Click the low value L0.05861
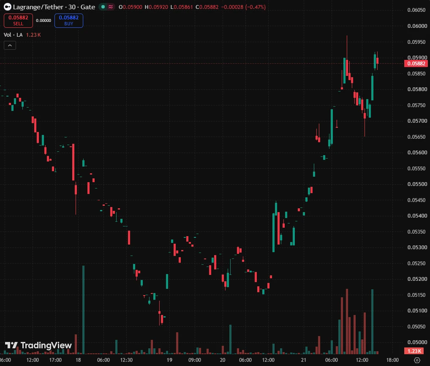Screen dimensions: 430x366 (182, 7)
